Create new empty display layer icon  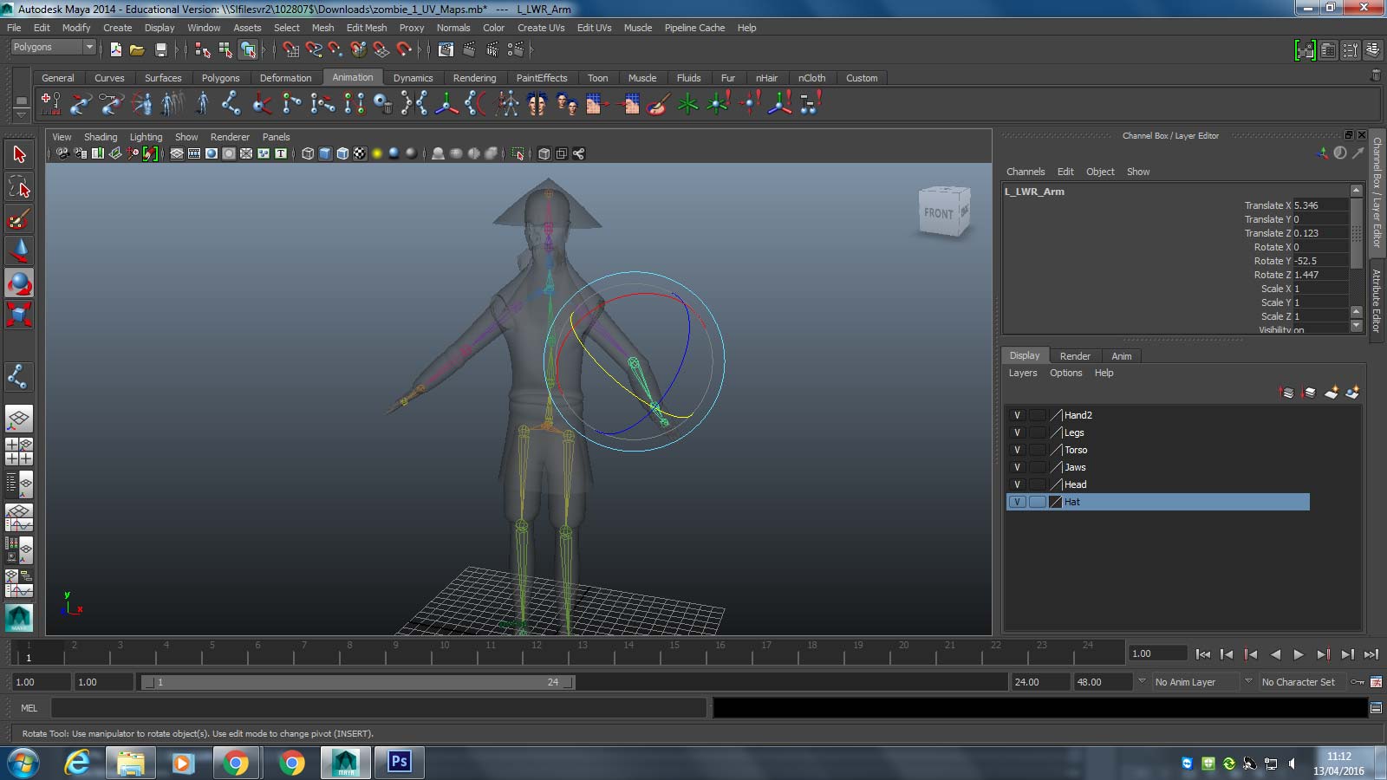pyautogui.click(x=1331, y=393)
